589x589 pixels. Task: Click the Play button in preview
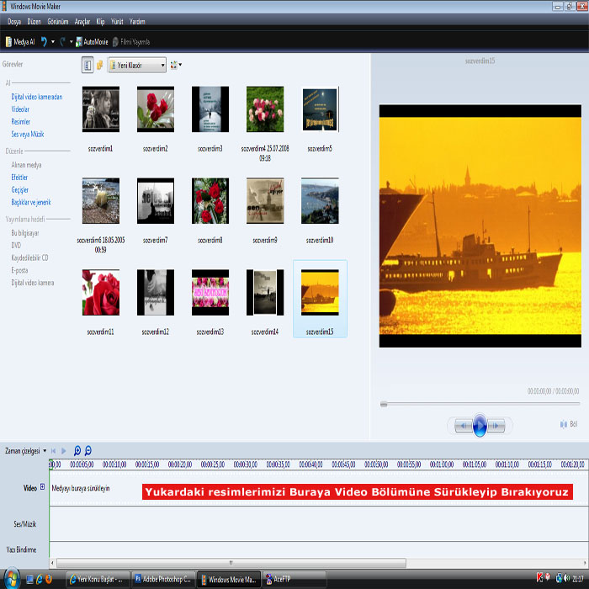(x=480, y=426)
